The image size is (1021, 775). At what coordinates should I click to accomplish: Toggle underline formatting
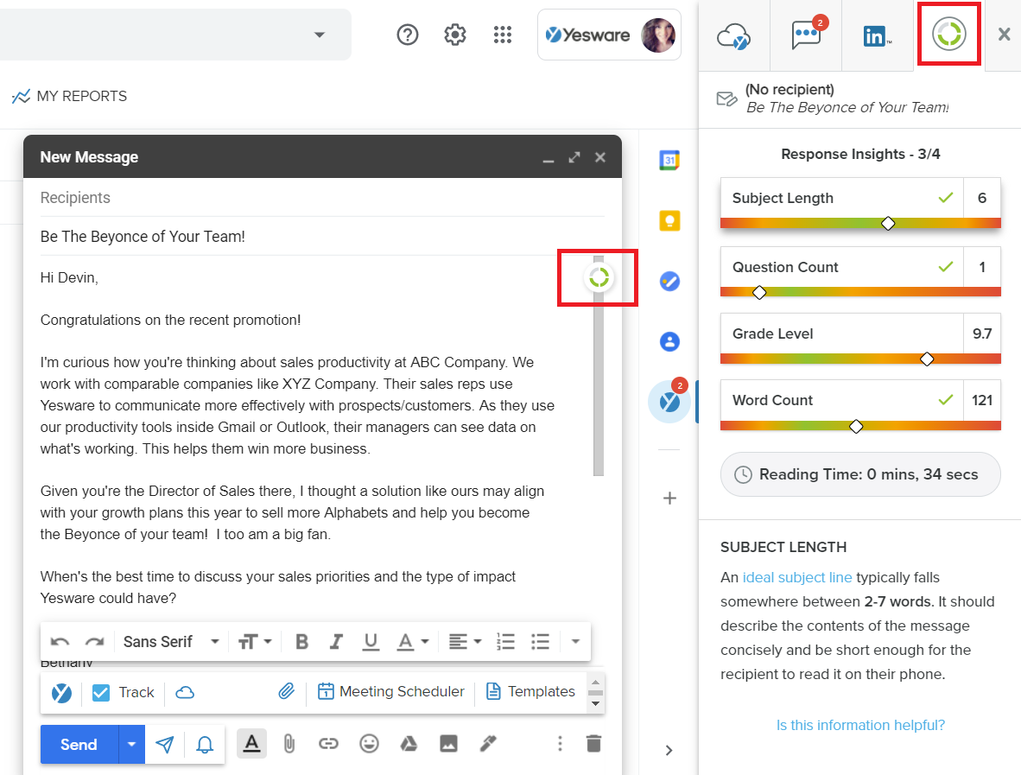point(371,642)
